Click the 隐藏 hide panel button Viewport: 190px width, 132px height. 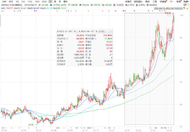(186, 2)
